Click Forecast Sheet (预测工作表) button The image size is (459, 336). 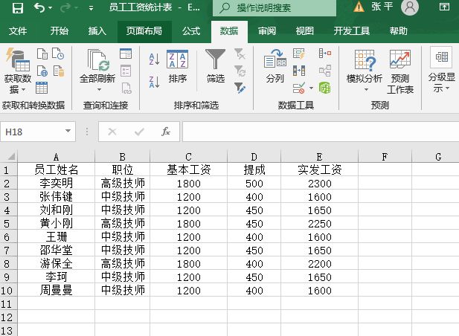[400, 72]
